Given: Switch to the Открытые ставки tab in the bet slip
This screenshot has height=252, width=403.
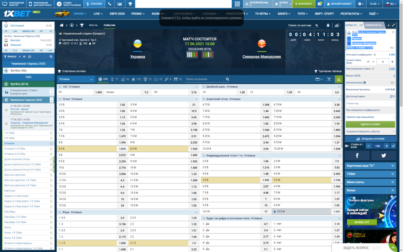Looking at the screenshot, I should [374, 25].
